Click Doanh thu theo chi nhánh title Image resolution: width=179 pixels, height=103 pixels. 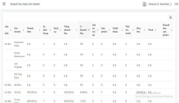(x=25, y=4)
